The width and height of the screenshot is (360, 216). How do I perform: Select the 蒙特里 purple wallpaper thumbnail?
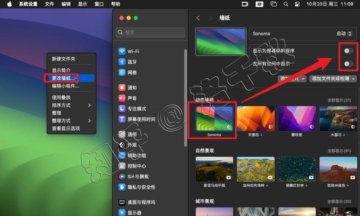coord(297,119)
